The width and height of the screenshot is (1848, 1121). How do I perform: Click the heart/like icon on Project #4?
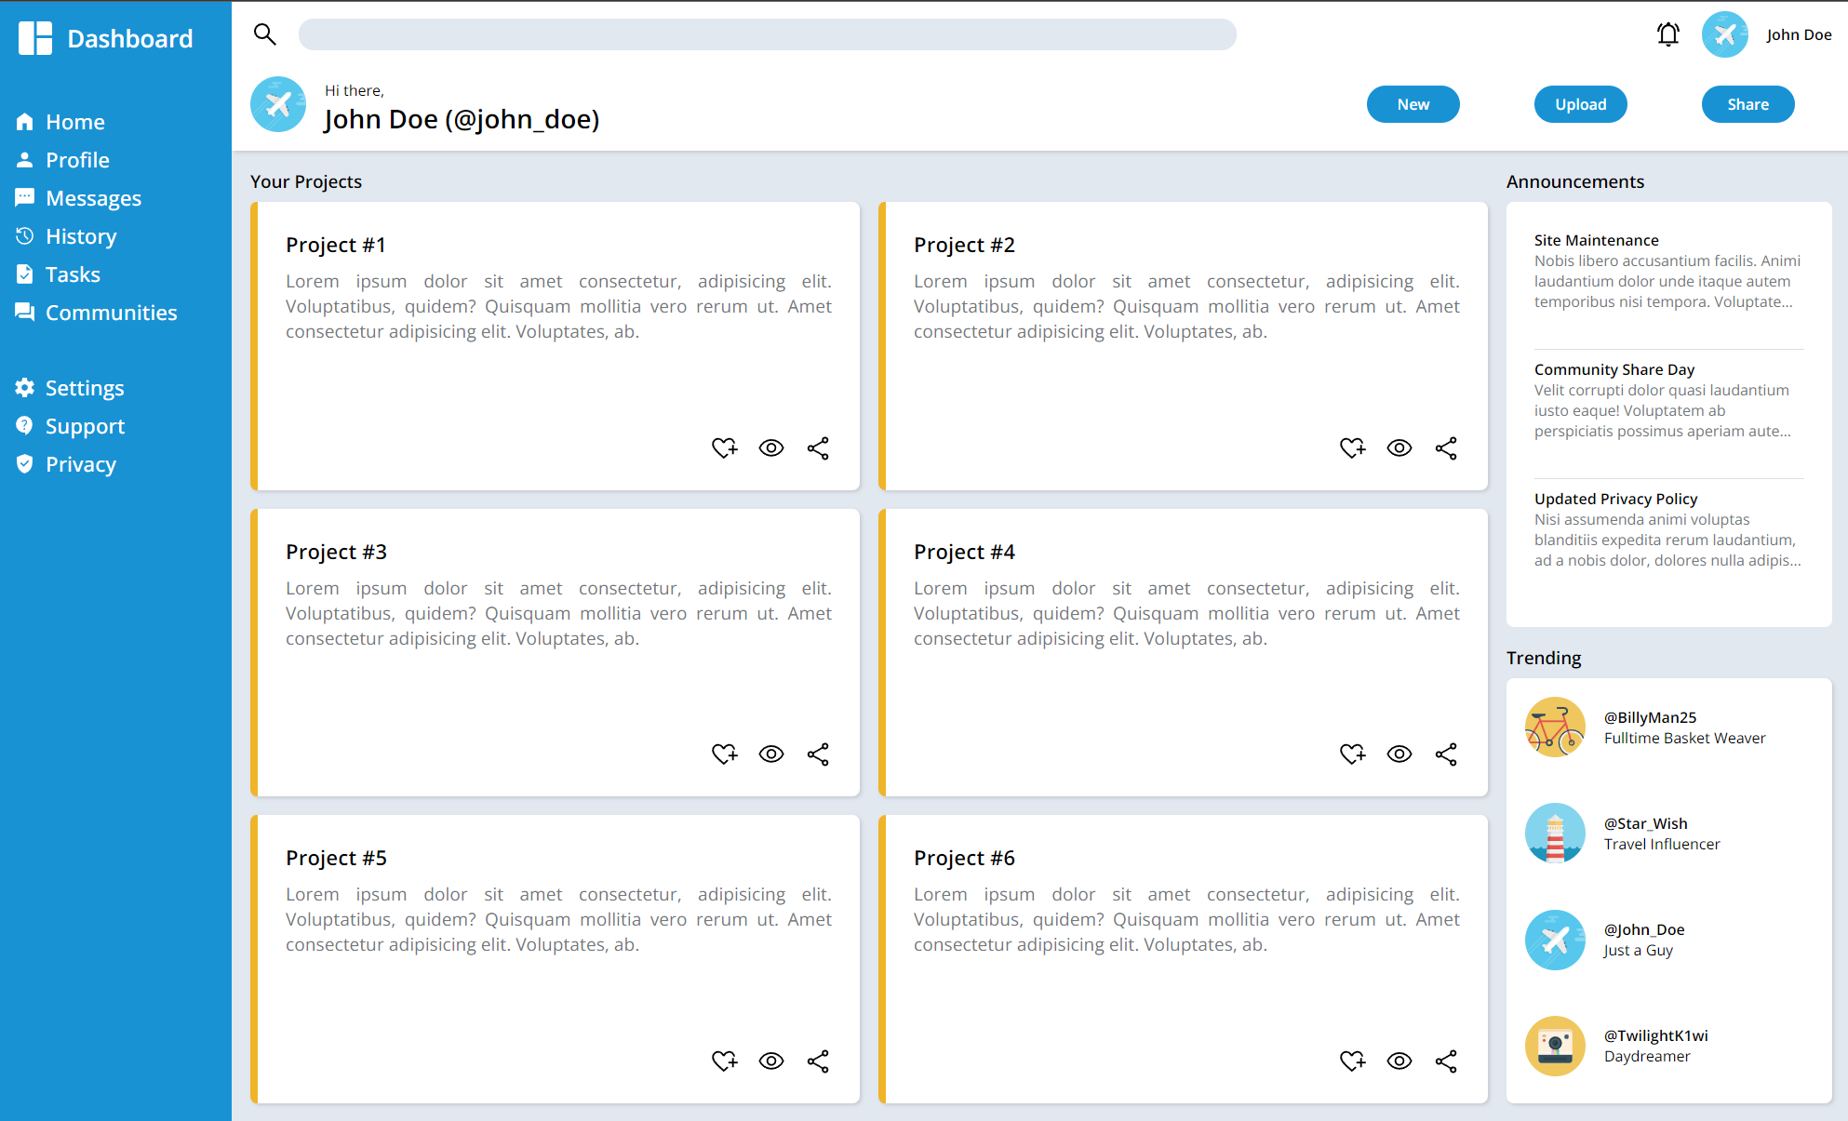click(1353, 752)
